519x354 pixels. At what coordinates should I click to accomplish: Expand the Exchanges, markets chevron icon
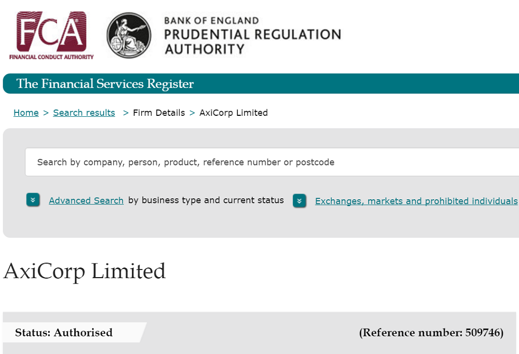tap(299, 201)
